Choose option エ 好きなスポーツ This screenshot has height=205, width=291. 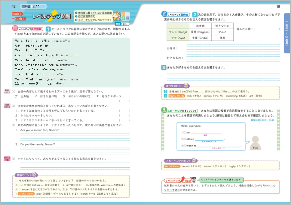coord(109,96)
